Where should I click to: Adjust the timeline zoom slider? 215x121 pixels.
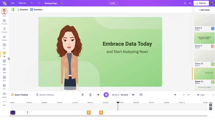tap(175, 95)
